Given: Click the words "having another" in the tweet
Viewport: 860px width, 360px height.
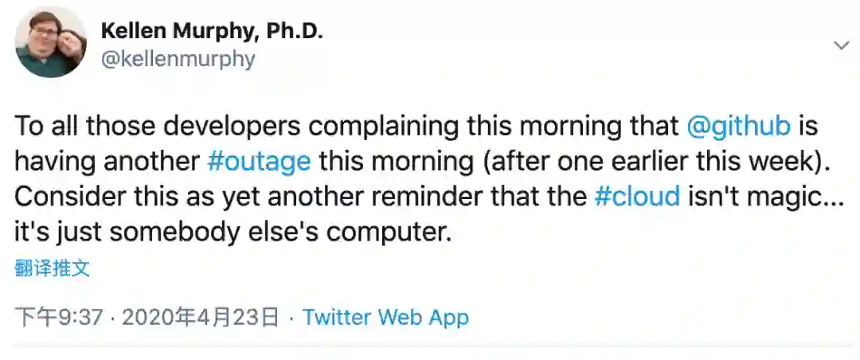Looking at the screenshot, I should (107, 161).
